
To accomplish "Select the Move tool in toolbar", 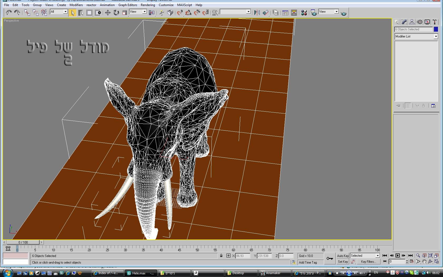I will pos(108,13).
